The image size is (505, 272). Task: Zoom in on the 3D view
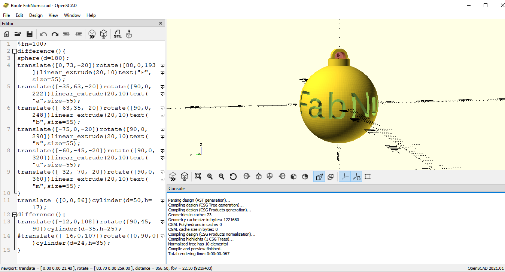[210, 177]
